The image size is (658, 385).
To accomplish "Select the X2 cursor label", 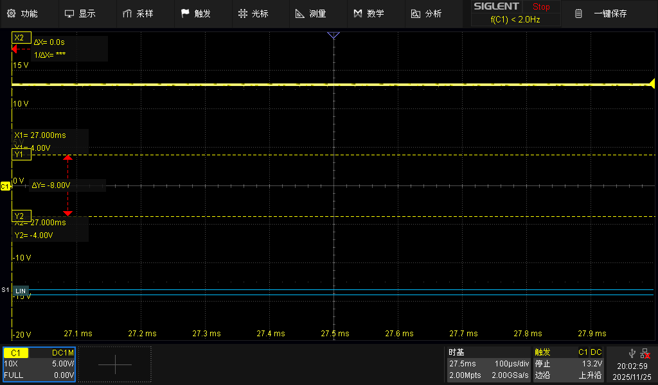I will pyautogui.click(x=21, y=38).
